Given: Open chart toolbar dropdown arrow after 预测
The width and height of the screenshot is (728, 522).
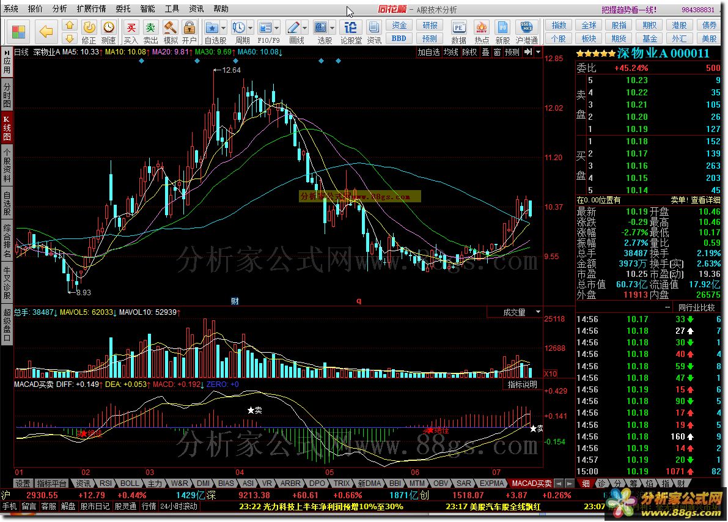Looking at the screenshot, I should coord(538,52).
